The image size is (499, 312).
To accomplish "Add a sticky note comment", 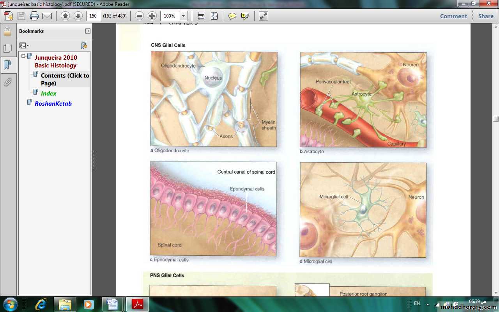I will 232,16.
